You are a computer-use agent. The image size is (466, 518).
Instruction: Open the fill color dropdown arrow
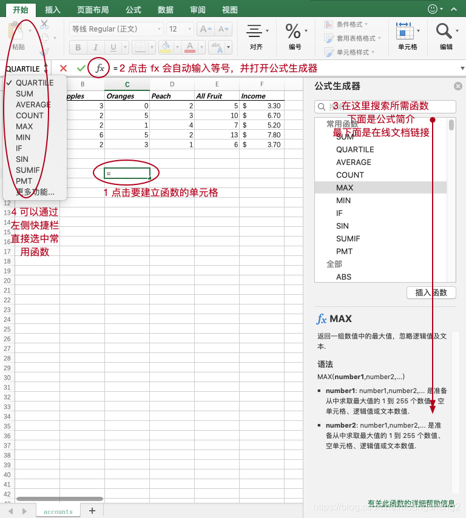pyautogui.click(x=177, y=47)
